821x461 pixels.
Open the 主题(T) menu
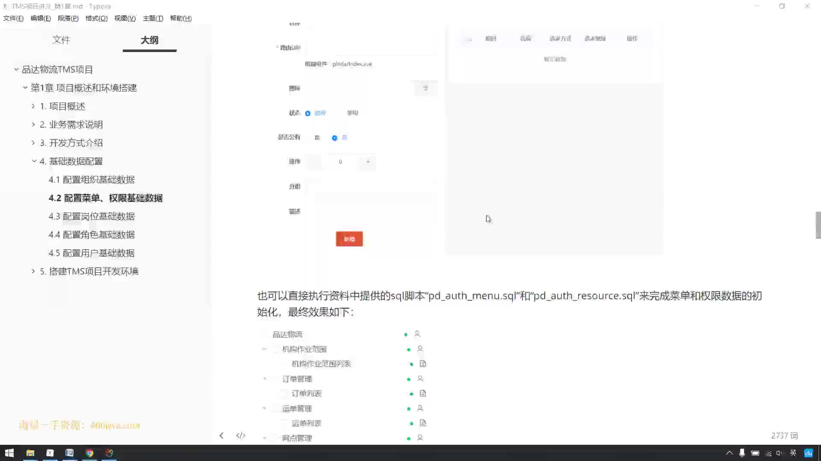(x=153, y=18)
